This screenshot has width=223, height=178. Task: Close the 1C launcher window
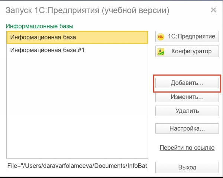(213, 10)
